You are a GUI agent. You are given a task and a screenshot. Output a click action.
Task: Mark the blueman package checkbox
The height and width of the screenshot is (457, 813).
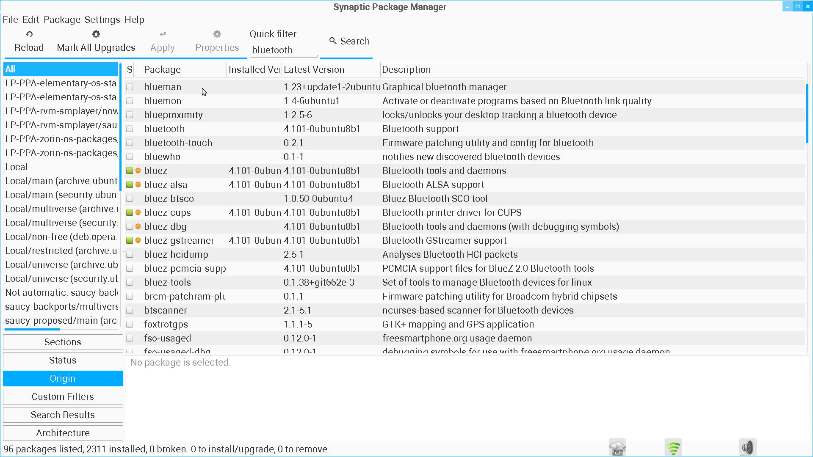click(x=130, y=87)
